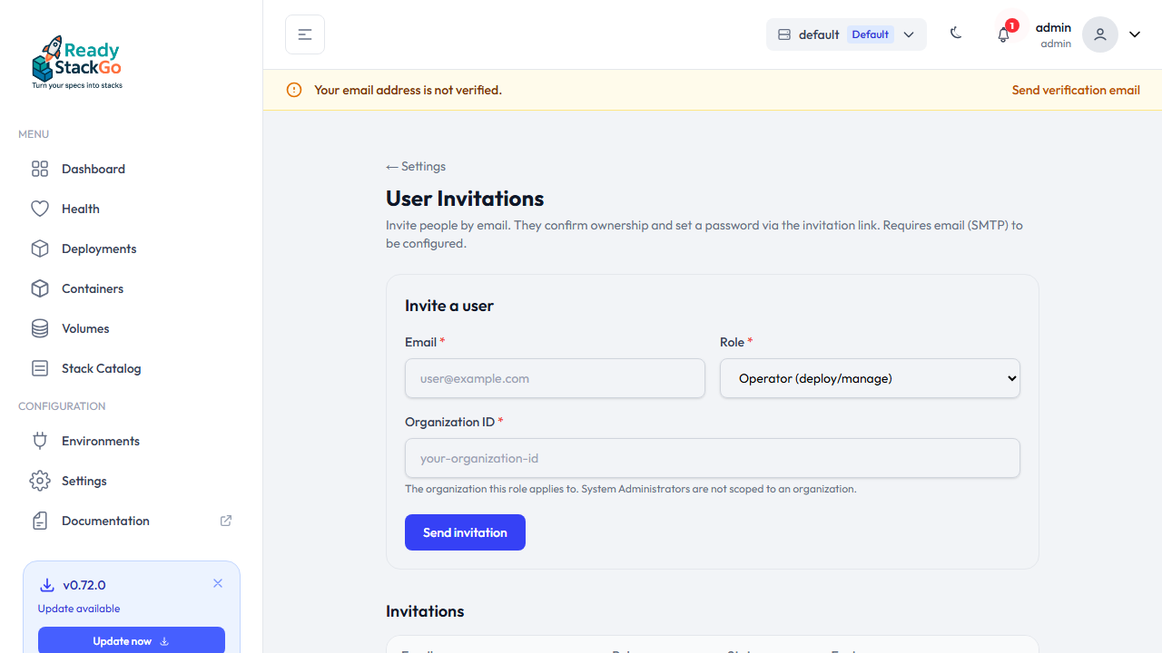The height and width of the screenshot is (653, 1162).
Task: Click the Volumes database icon
Action: pos(40,328)
